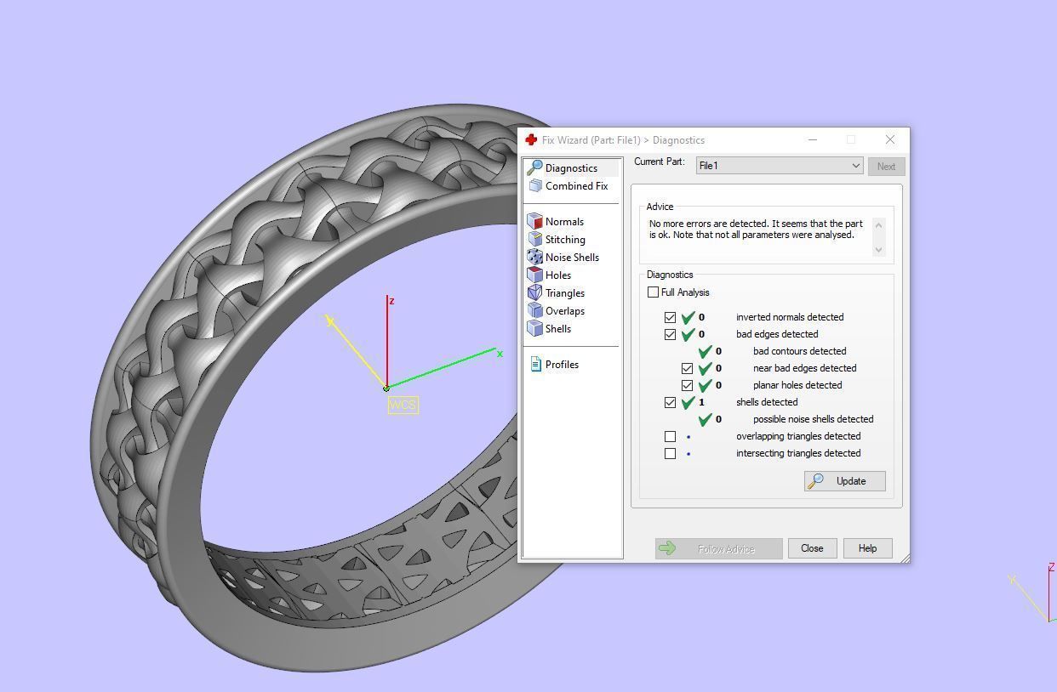This screenshot has height=692, width=1057.
Task: Open the Profiles page
Action: 562,365
